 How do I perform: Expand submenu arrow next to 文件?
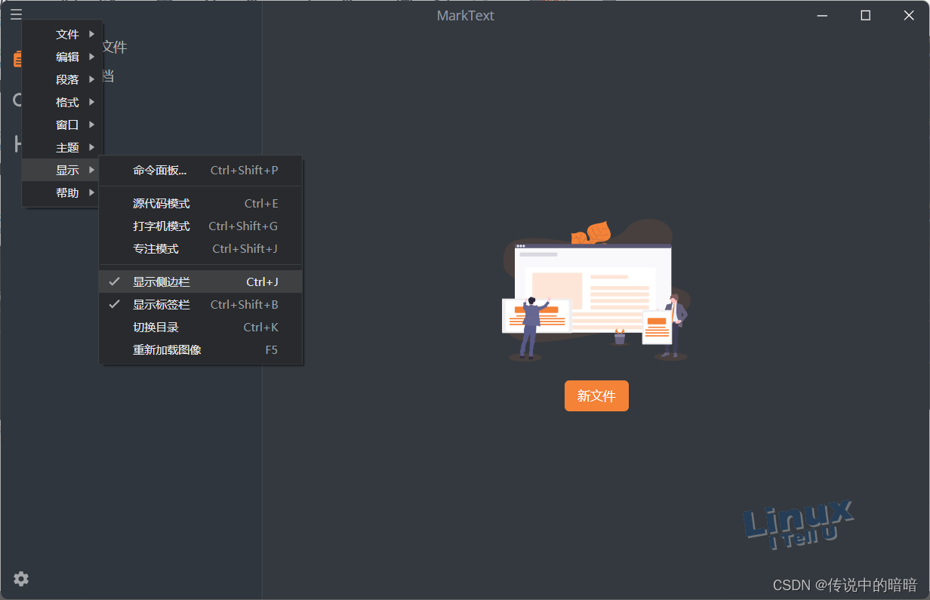pos(91,34)
